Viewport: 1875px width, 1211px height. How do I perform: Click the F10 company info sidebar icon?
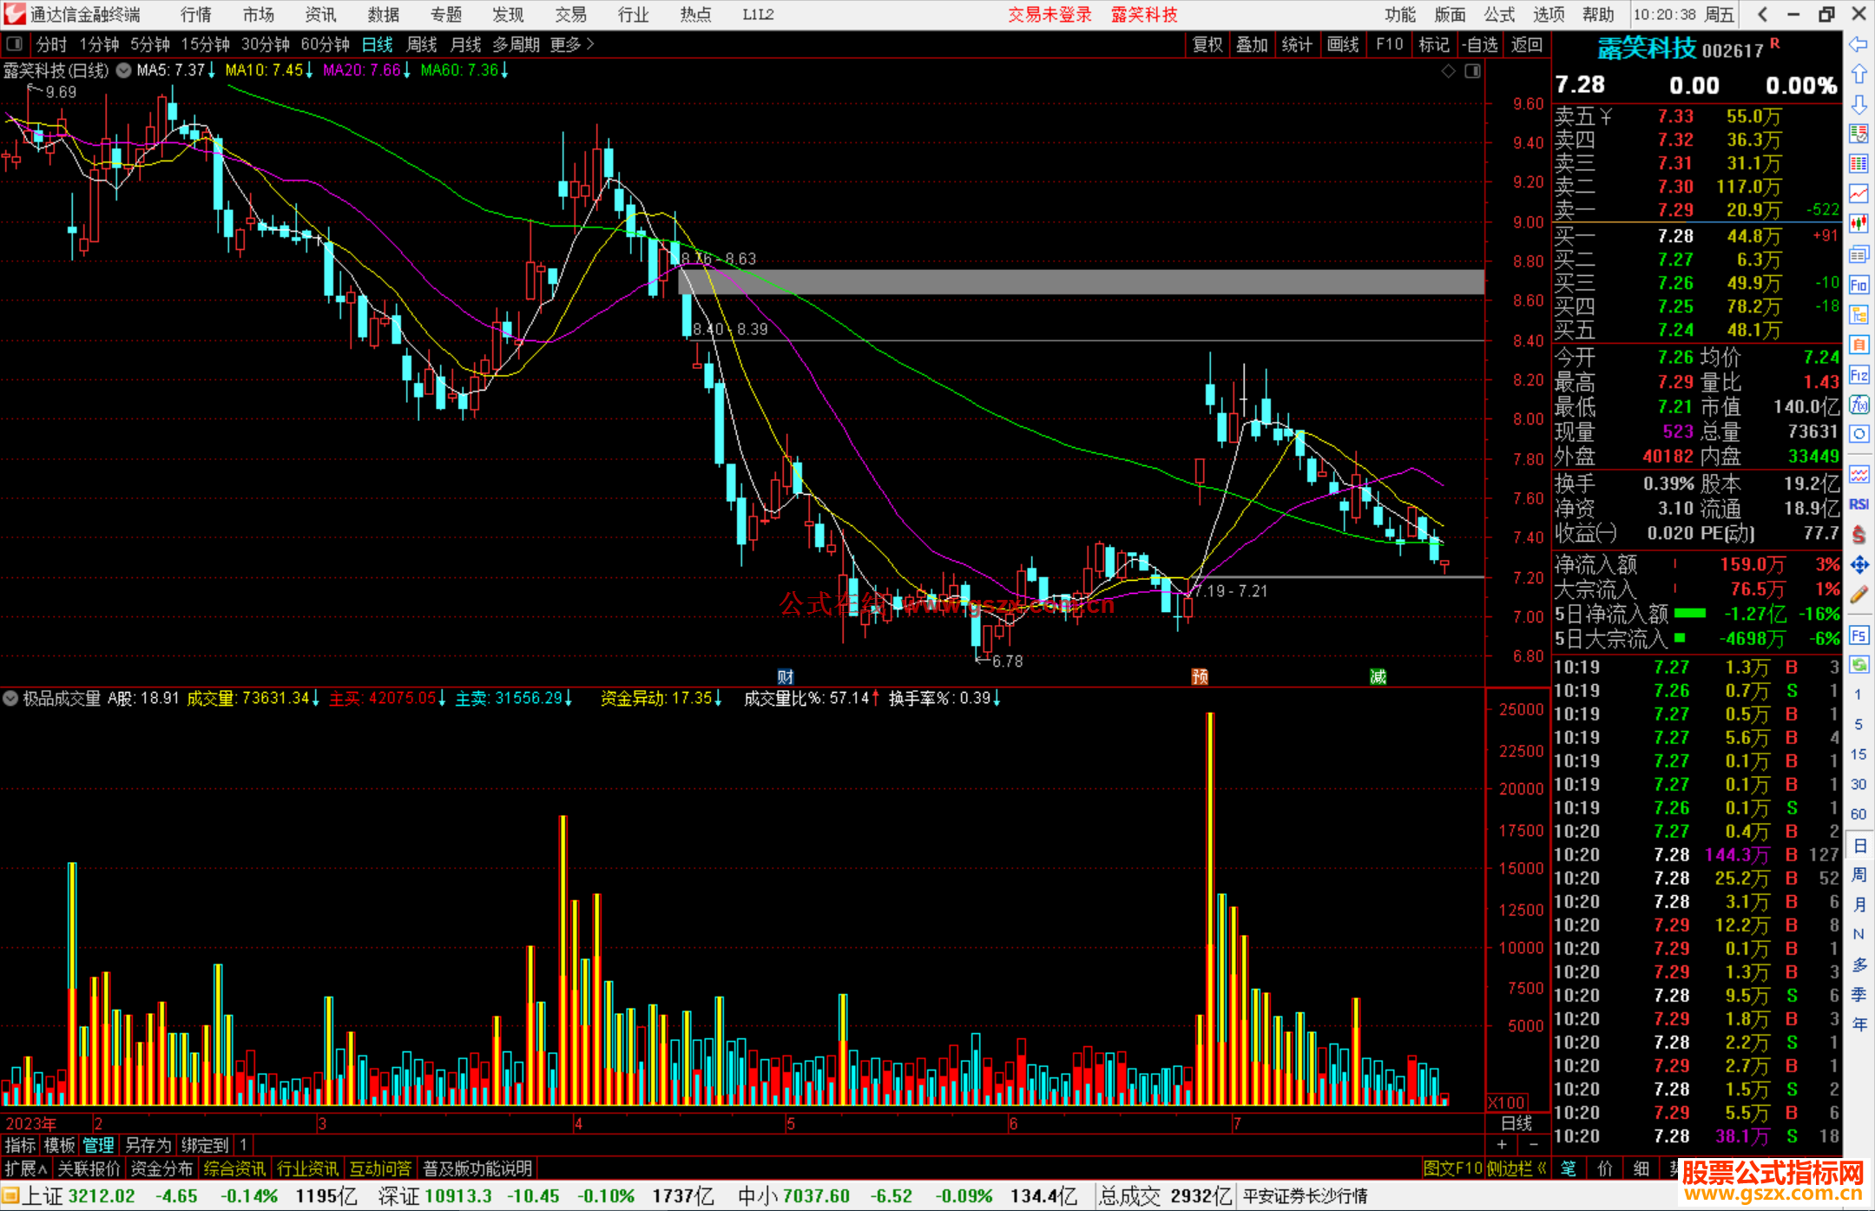tap(1859, 285)
